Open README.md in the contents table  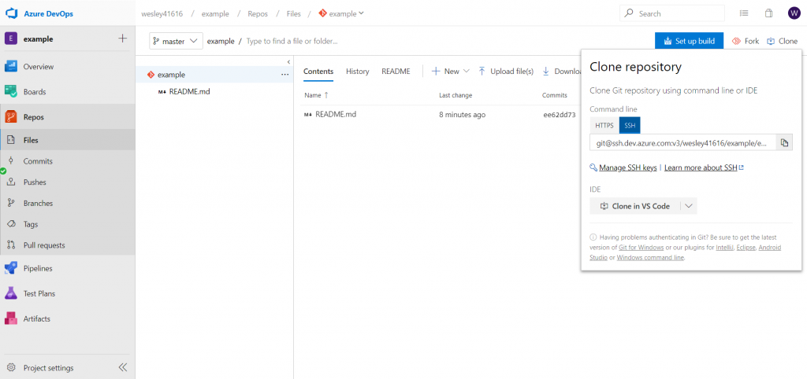pyautogui.click(x=336, y=115)
